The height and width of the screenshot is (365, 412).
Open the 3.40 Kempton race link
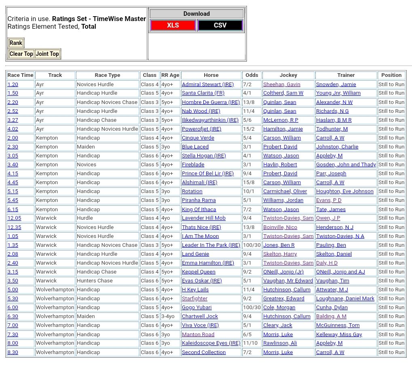pyautogui.click(x=13, y=165)
